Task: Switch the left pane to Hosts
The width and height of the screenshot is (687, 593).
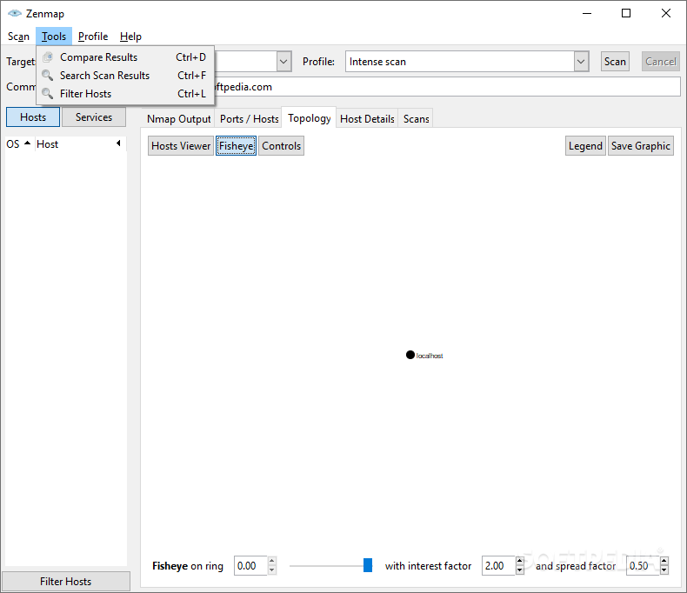Action: [x=33, y=117]
